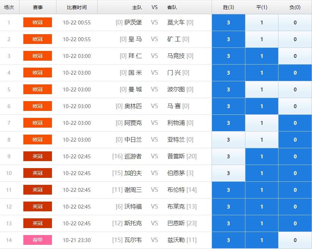This screenshot has height=249, width=312.
Task: Click home team name 巡游者
Action: [133, 156]
